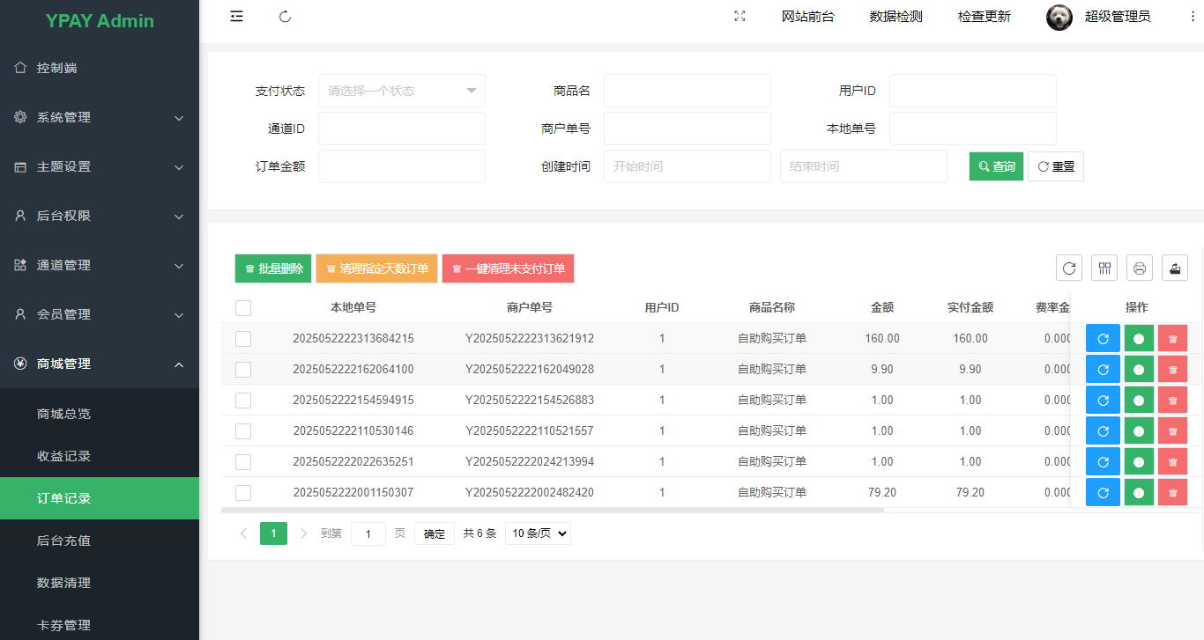This screenshot has width=1204, height=640.
Task: Switch to 收益记录 in the sidebar
Action: click(x=63, y=455)
